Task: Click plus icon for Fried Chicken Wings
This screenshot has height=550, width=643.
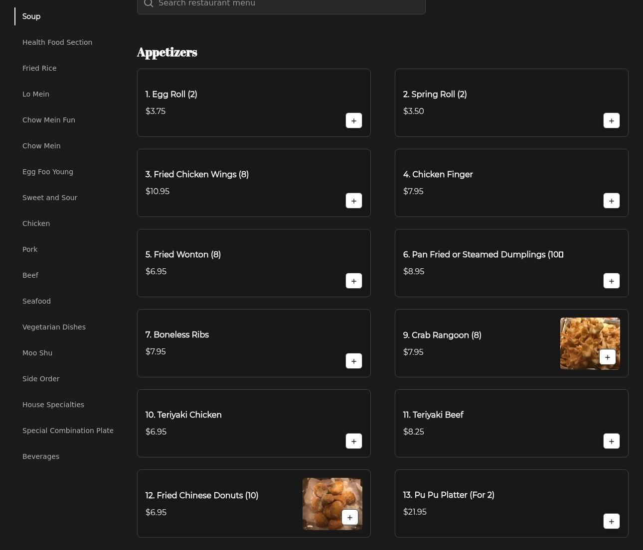Action: [353, 201]
